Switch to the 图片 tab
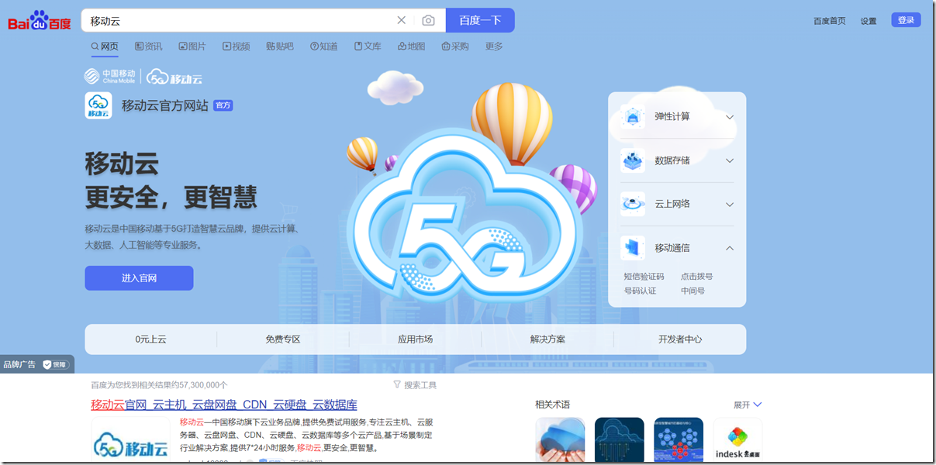Image resolution: width=936 pixels, height=465 pixels. tap(192, 46)
